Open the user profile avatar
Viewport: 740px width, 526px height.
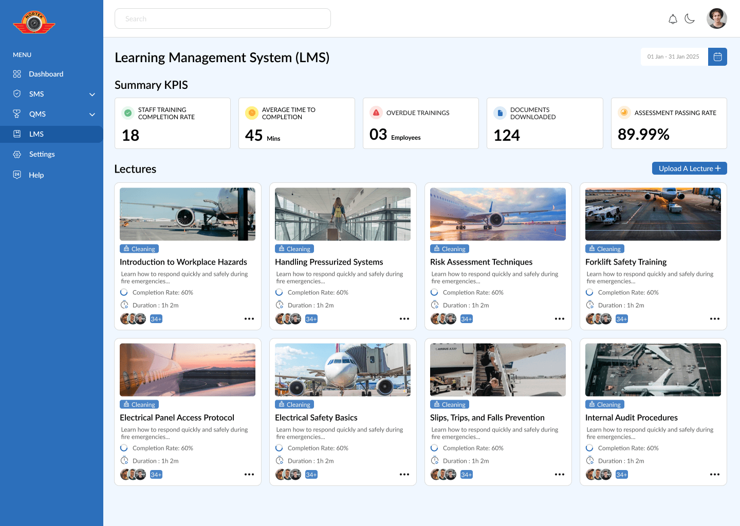(716, 18)
